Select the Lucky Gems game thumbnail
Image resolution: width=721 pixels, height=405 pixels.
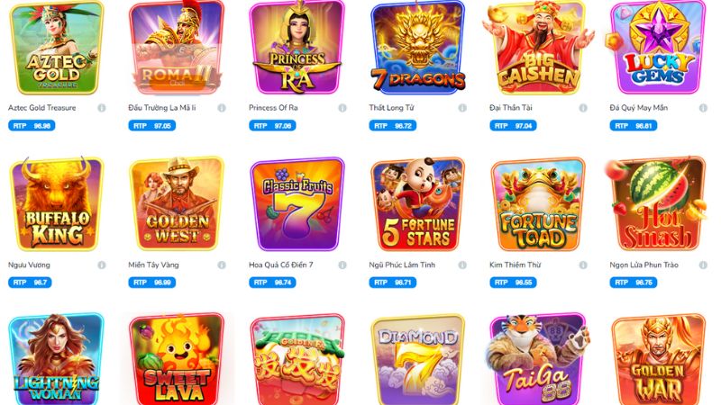[x=659, y=48]
